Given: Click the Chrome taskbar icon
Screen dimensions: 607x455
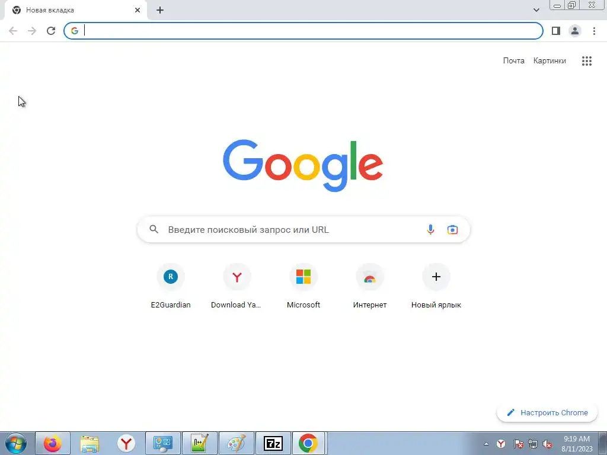Looking at the screenshot, I should 308,443.
